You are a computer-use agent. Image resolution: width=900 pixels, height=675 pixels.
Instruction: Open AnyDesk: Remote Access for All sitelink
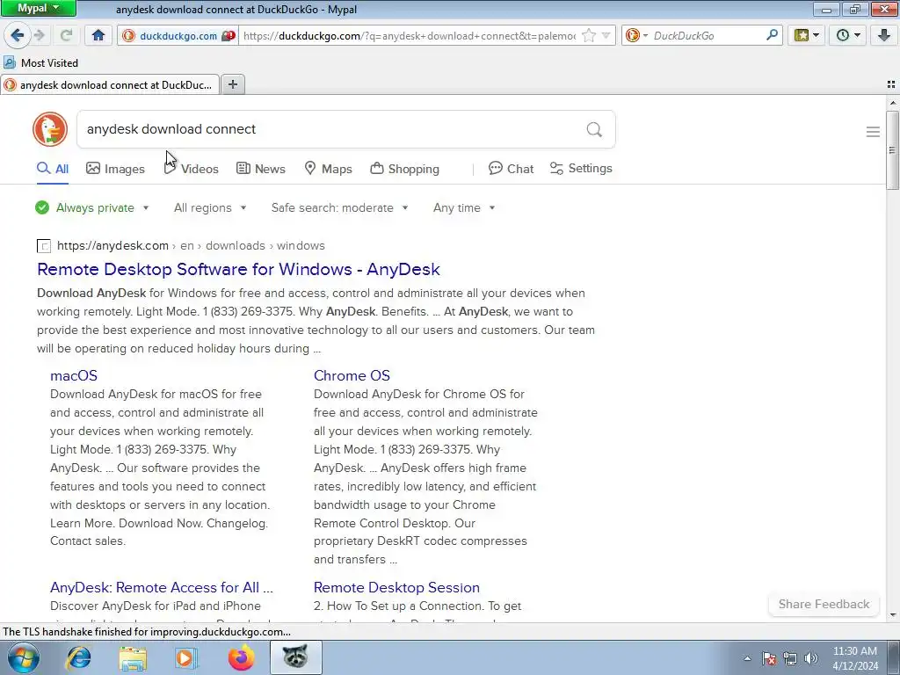tap(162, 587)
